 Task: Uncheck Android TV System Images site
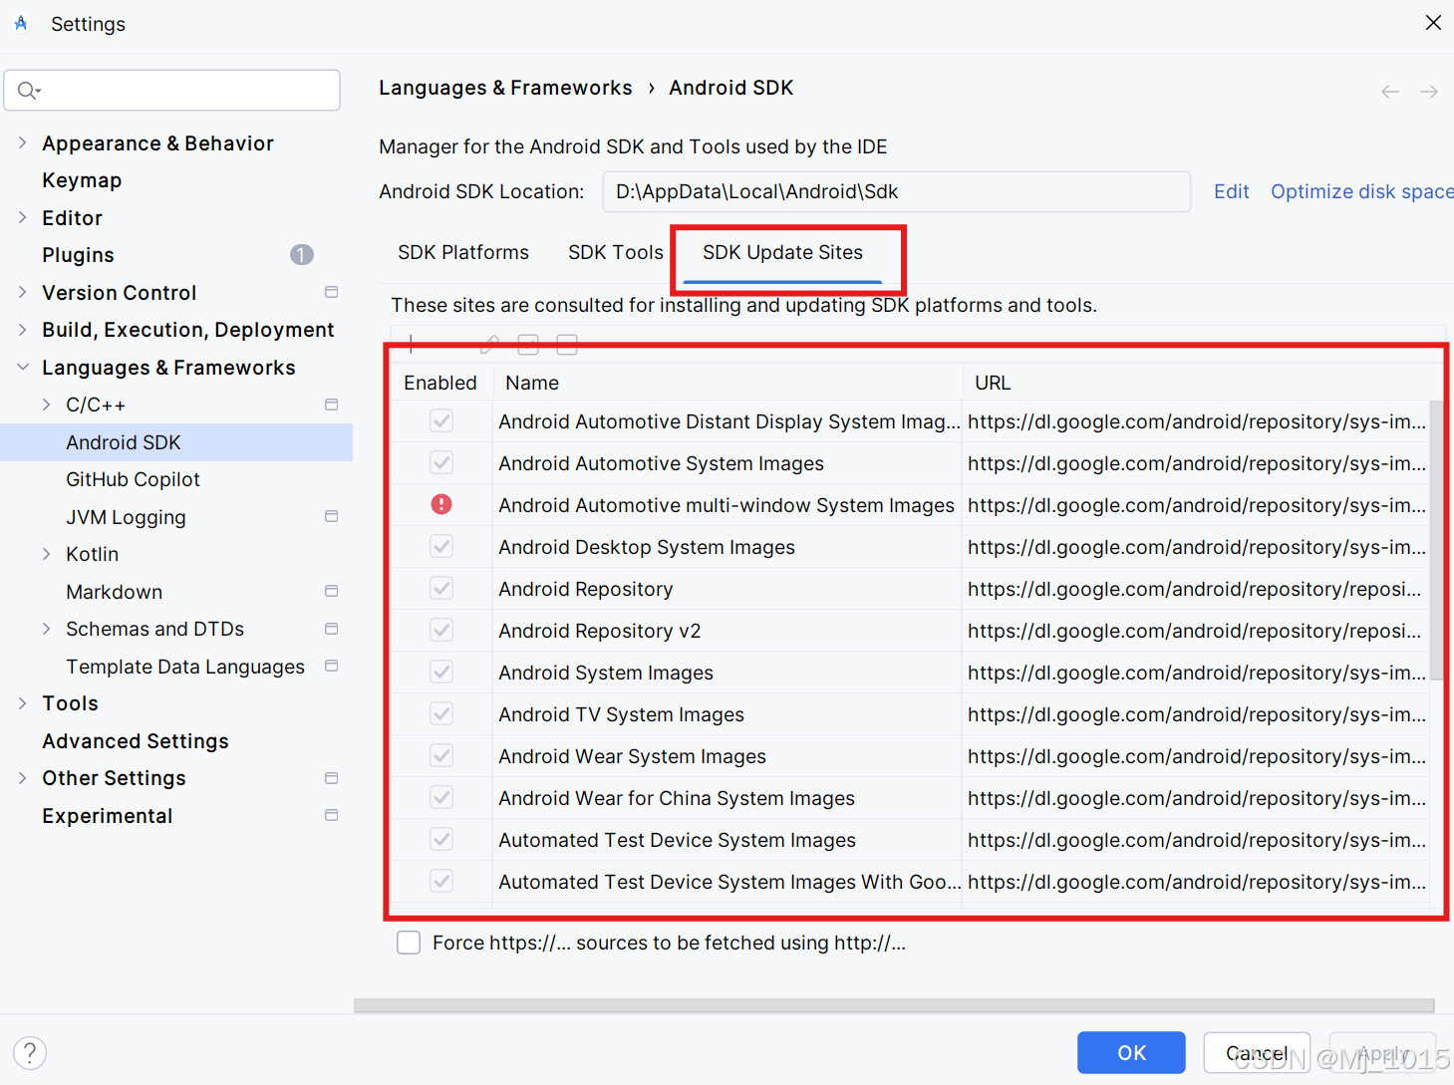(x=440, y=713)
